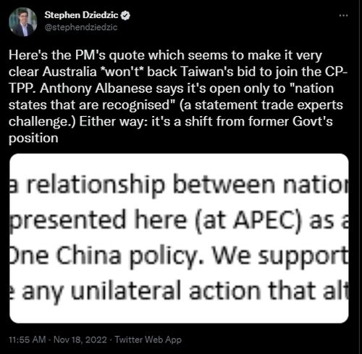
Task: Open the three-dot more options menu
Action: 343,15
